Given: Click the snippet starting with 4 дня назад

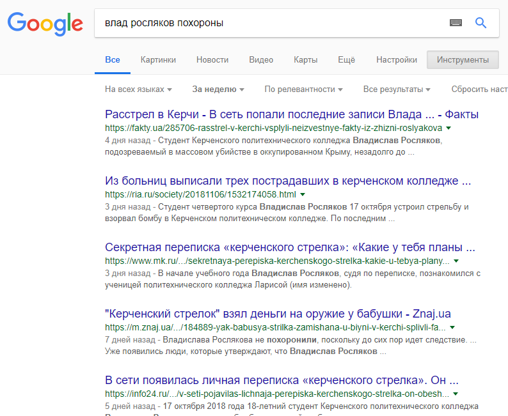Looking at the screenshot, I should click(273, 146).
